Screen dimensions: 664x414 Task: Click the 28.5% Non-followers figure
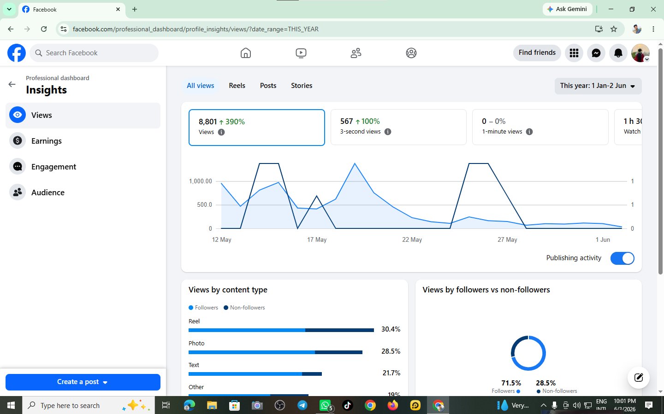(545, 383)
